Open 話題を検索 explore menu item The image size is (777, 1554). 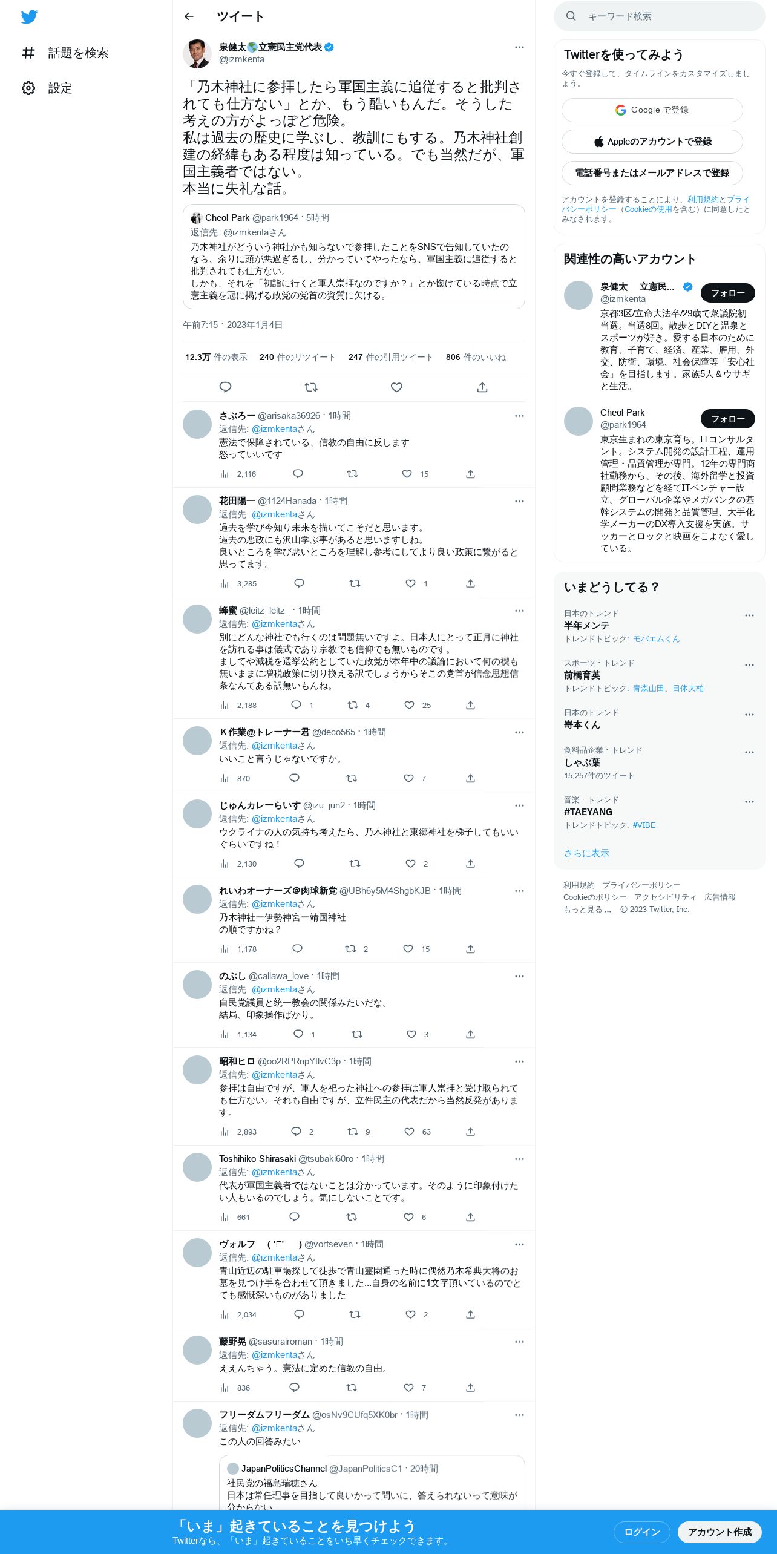[x=65, y=53]
